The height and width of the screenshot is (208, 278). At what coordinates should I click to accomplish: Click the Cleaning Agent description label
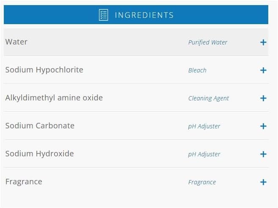tap(208, 98)
